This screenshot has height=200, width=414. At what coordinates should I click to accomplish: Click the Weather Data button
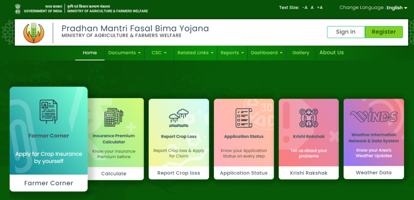(x=374, y=172)
